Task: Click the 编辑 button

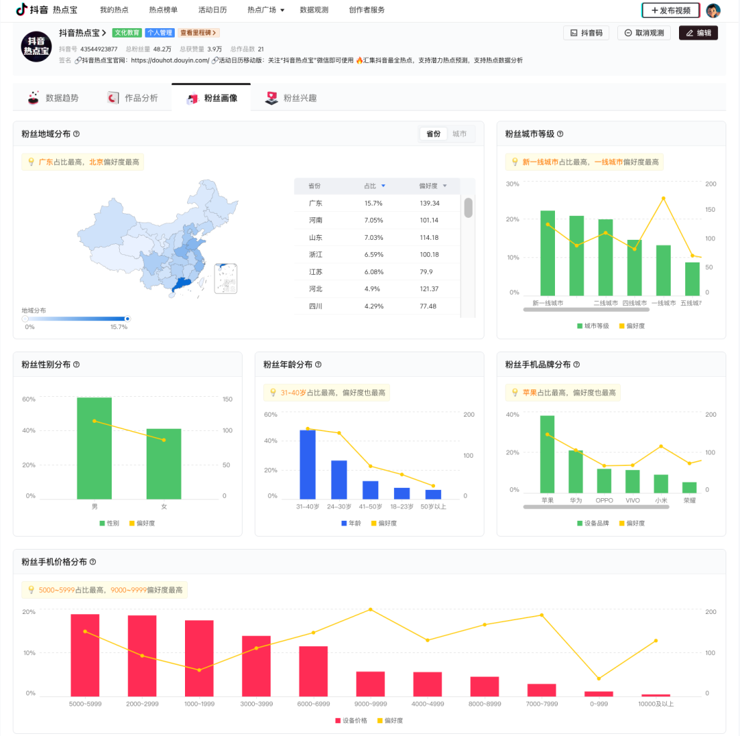Action: click(x=698, y=33)
